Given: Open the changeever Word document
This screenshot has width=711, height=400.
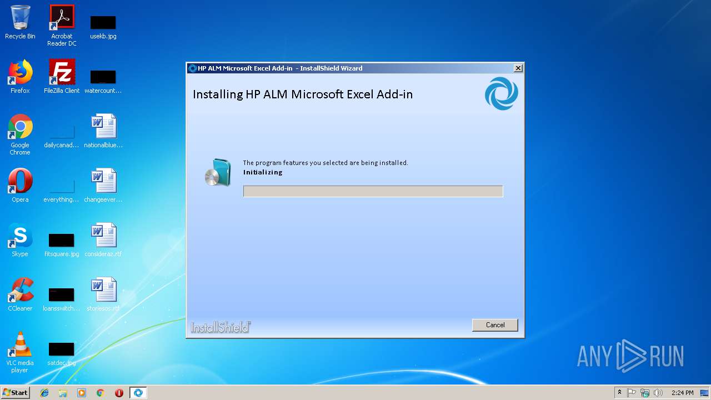Looking at the screenshot, I should [103, 186].
